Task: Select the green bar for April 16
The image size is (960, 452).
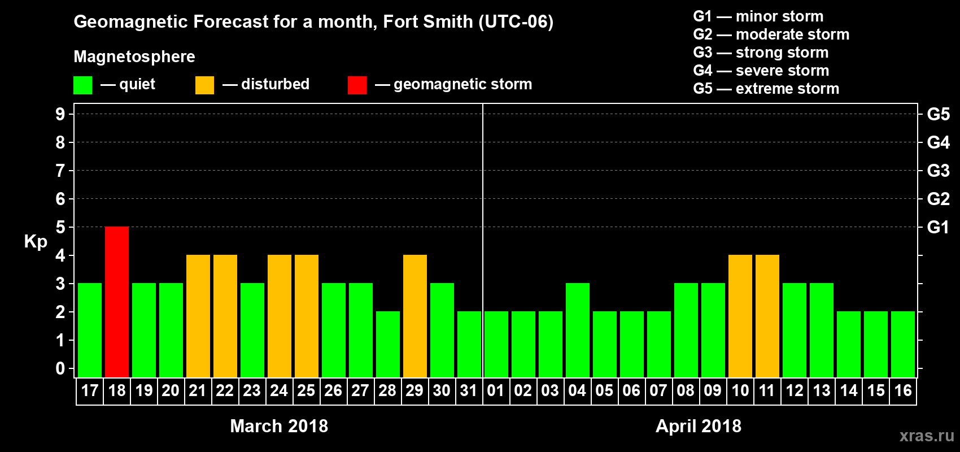Action: pyautogui.click(x=903, y=344)
